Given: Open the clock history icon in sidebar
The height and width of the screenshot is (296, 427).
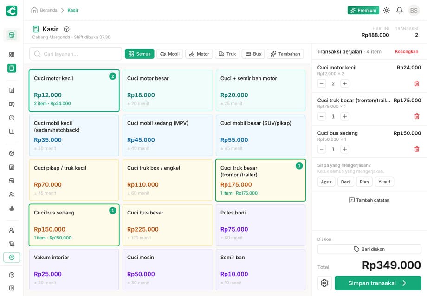Looking at the screenshot, I should pyautogui.click(x=12, y=118).
